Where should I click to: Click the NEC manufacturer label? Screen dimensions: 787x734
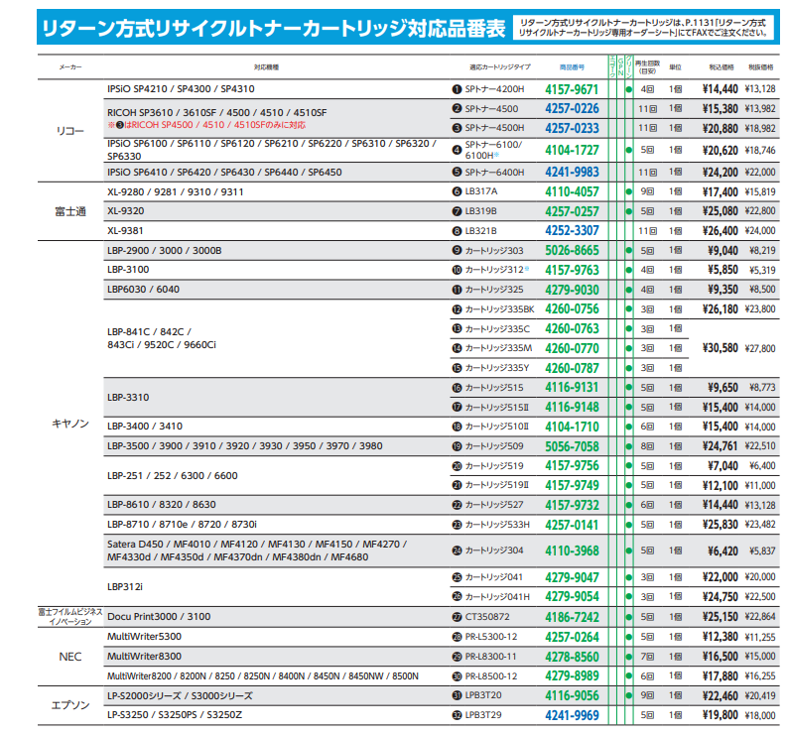click(70, 657)
